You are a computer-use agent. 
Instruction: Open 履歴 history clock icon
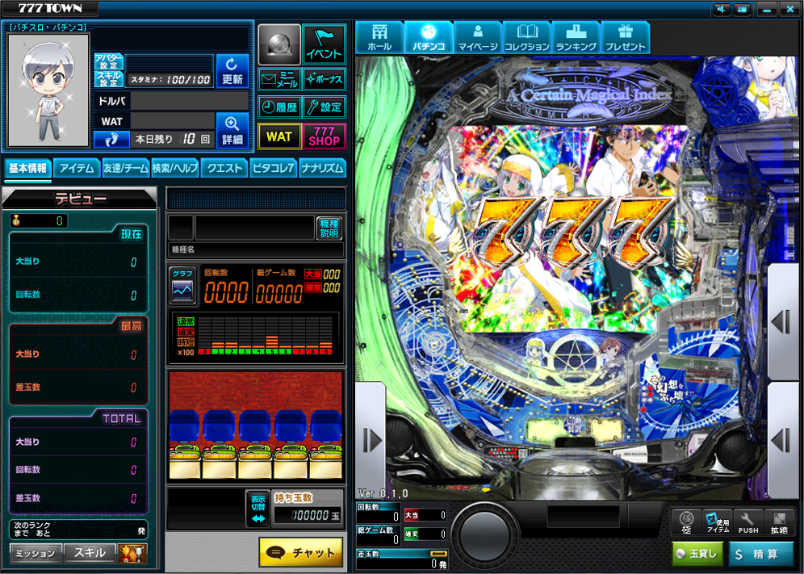[279, 107]
